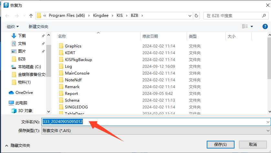271x153 pixels.
Task: Click the Log folder date 2024-09-12 16:09
Action: [159, 66]
